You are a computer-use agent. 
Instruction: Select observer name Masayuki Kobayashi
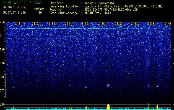pos(99,3)
